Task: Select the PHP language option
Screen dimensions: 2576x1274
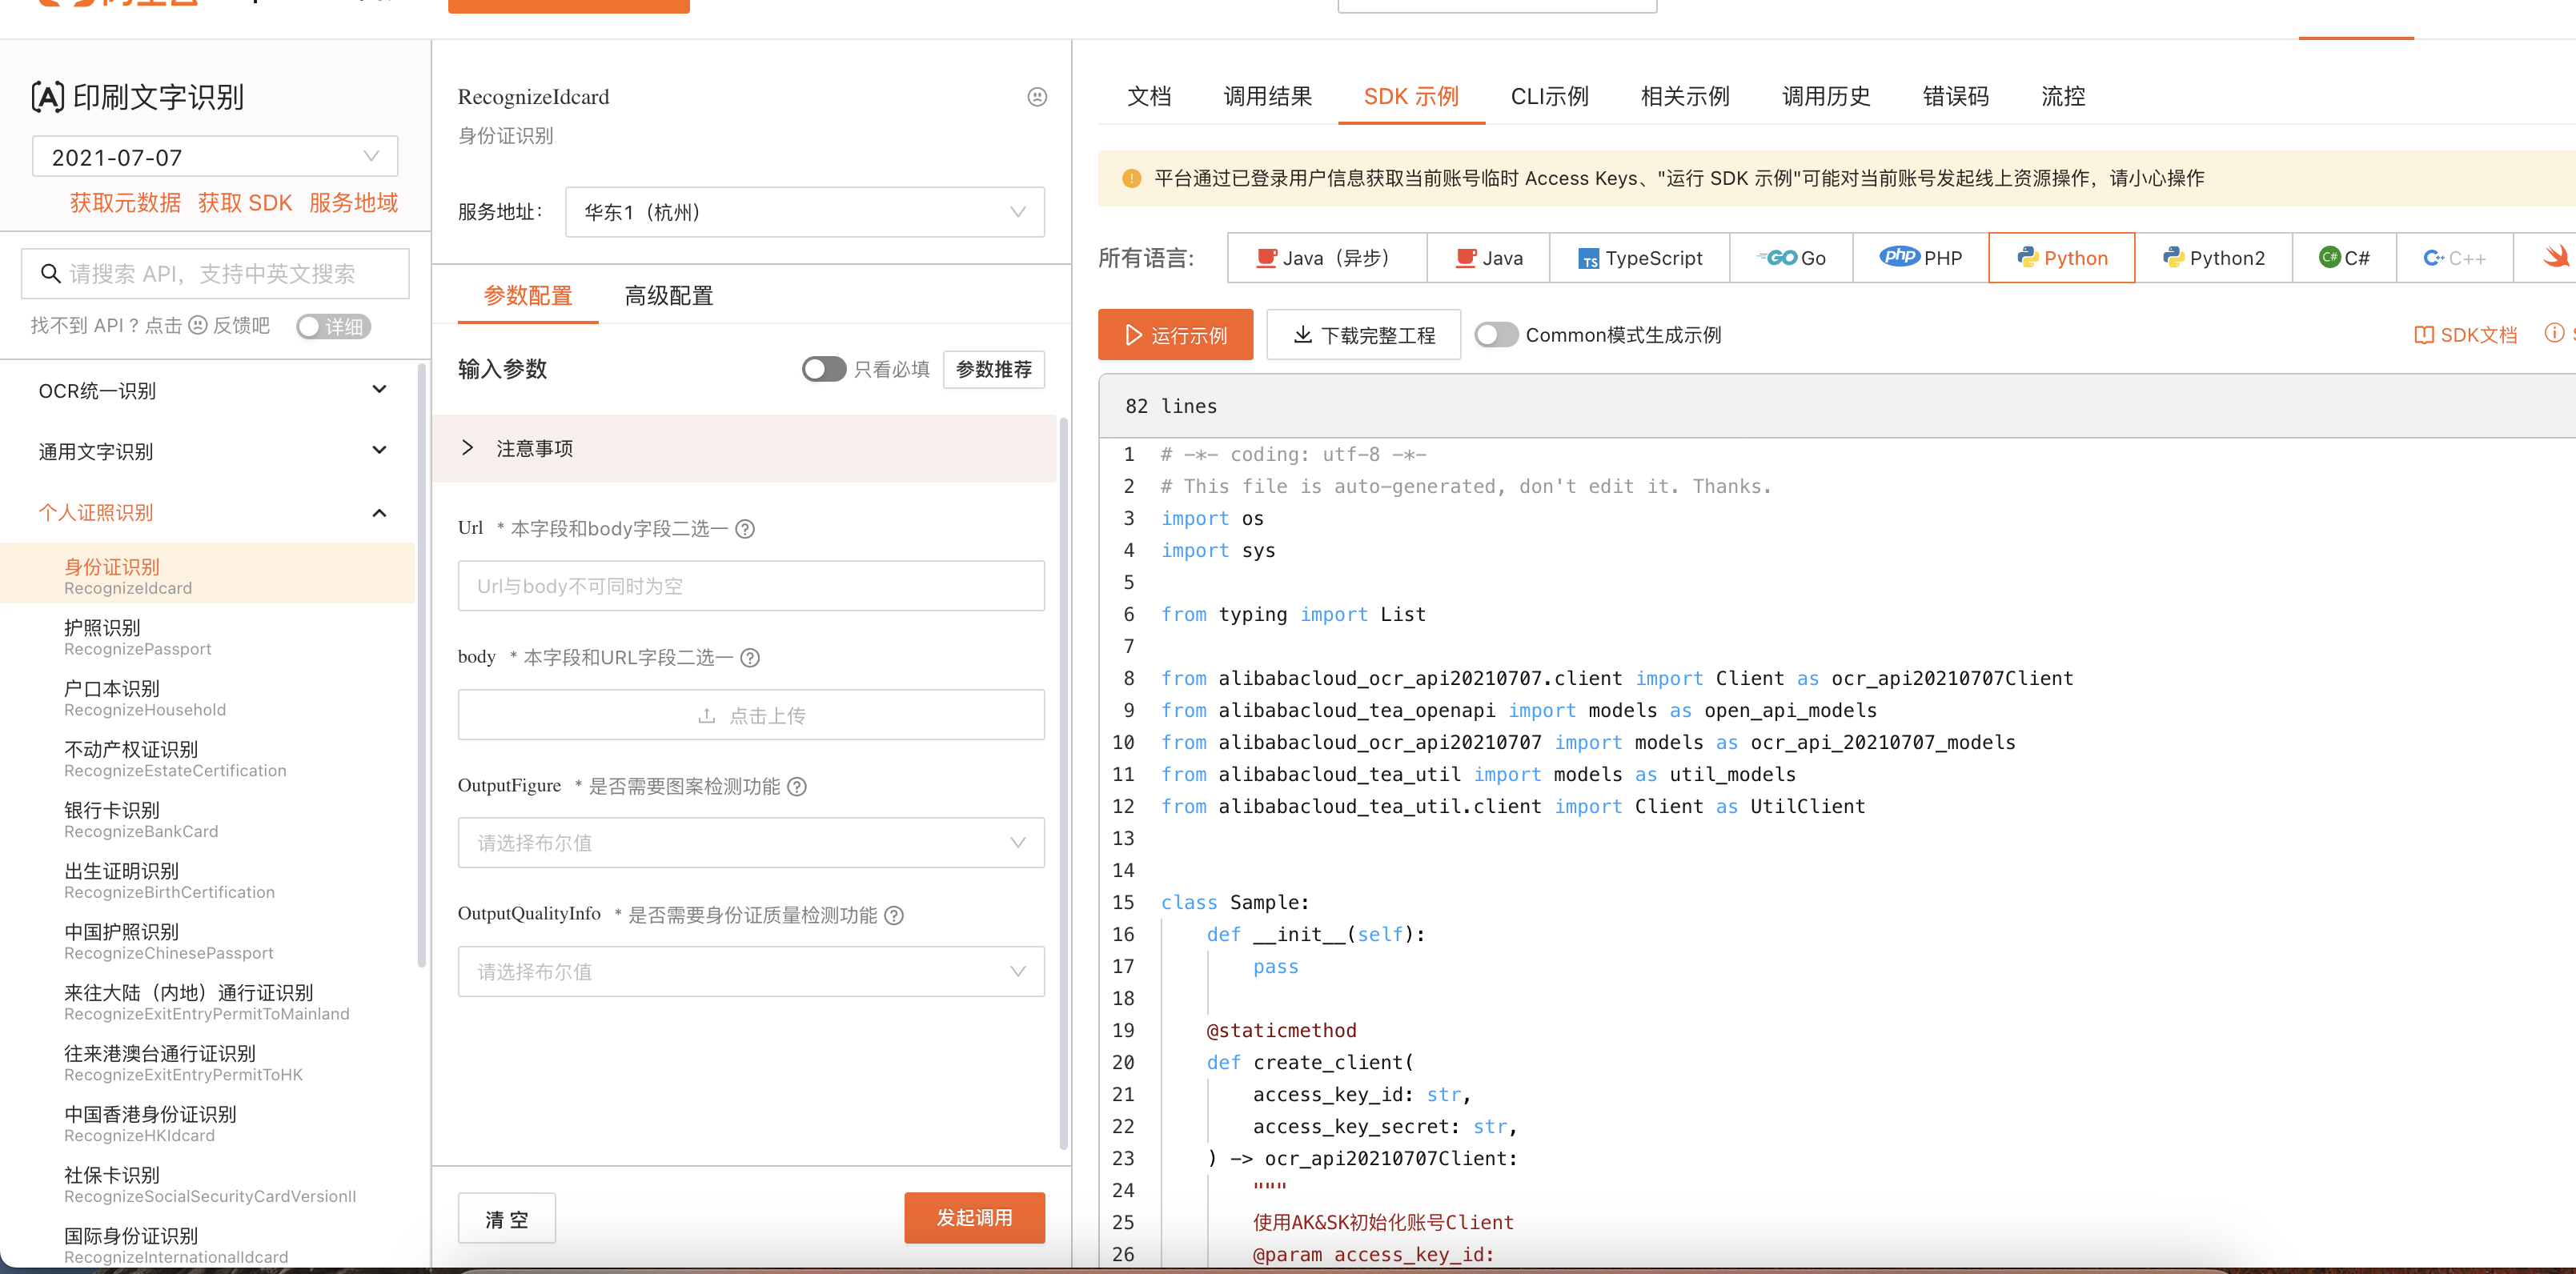Action: [1921, 258]
